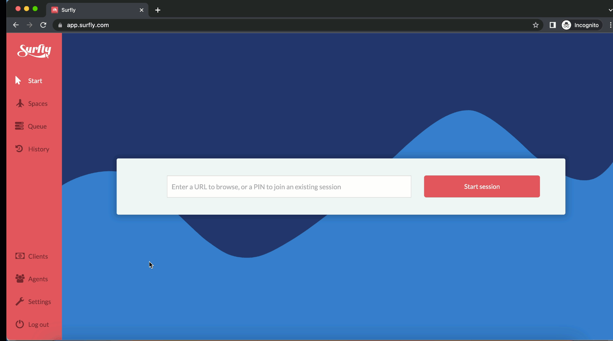
Task: Click the Surfly logo in sidebar
Action: pyautogui.click(x=34, y=51)
